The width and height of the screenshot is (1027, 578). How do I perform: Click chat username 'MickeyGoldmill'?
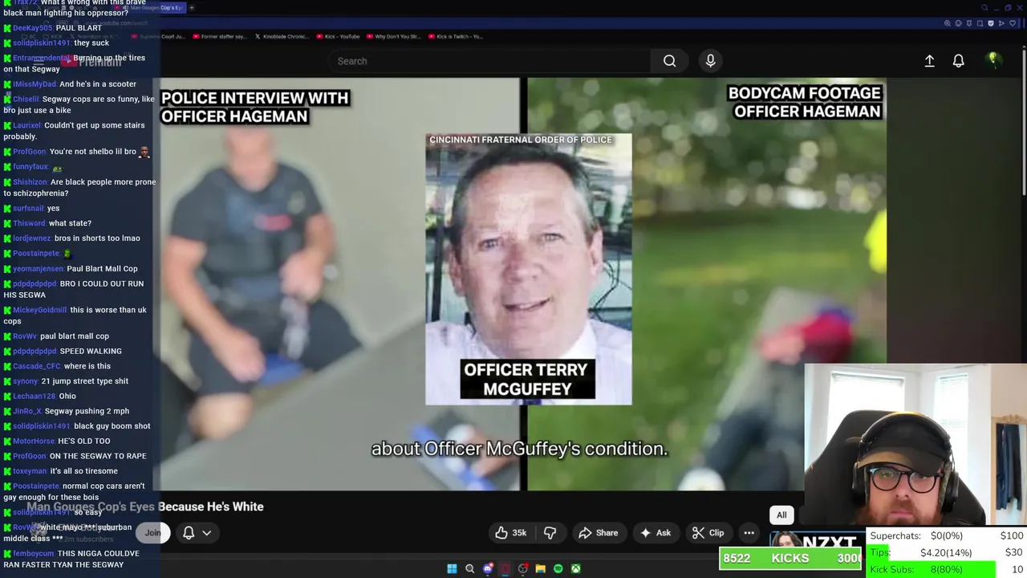pos(40,310)
